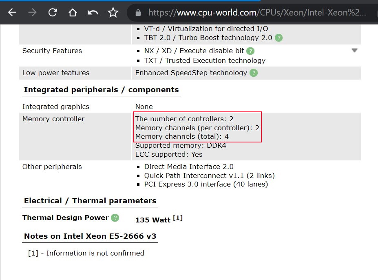Click 'Integrated graphics' row label
The width and height of the screenshot is (378, 280).
[56, 107]
